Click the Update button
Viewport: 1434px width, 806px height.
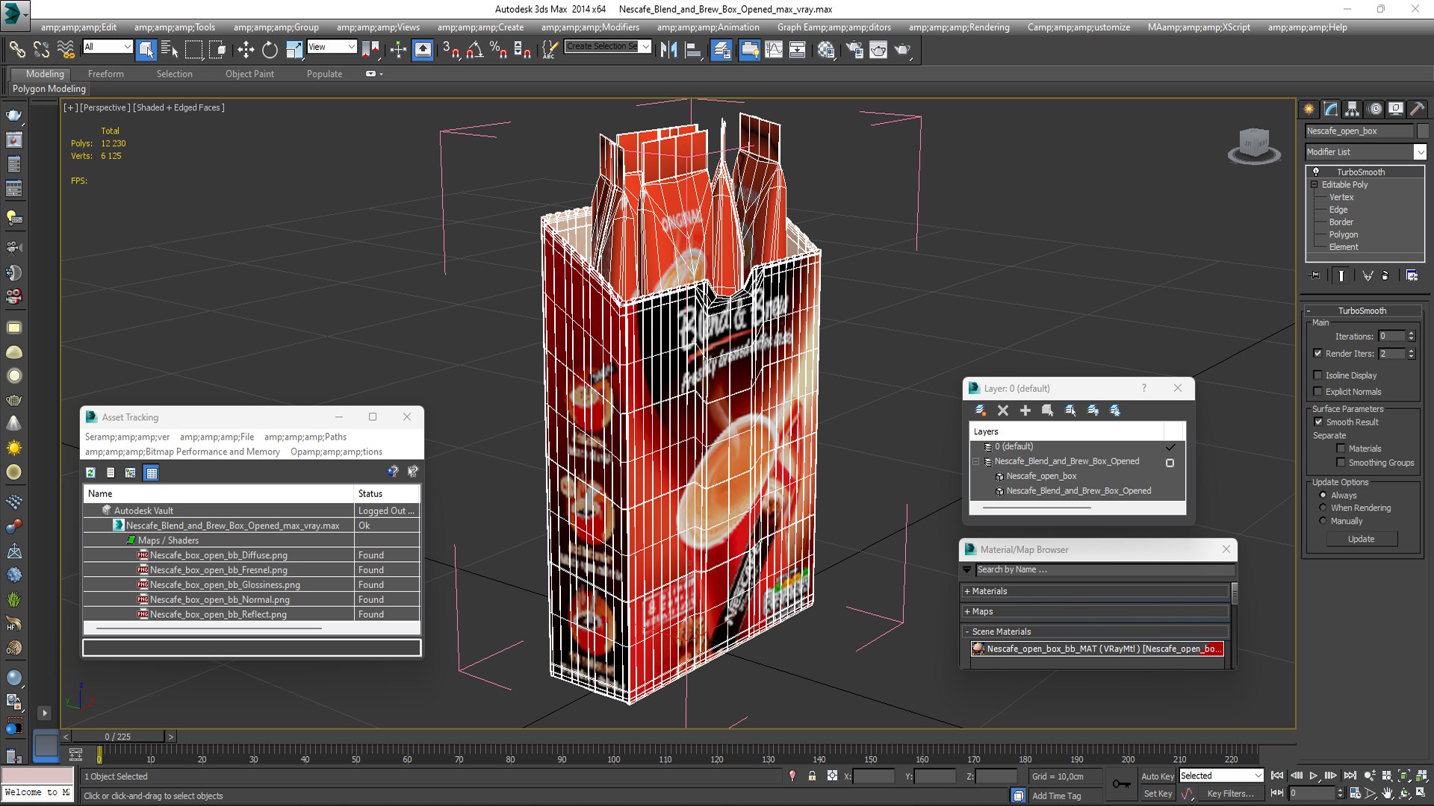(x=1362, y=539)
